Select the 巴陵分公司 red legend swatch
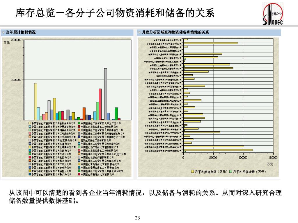 coord(30,157)
